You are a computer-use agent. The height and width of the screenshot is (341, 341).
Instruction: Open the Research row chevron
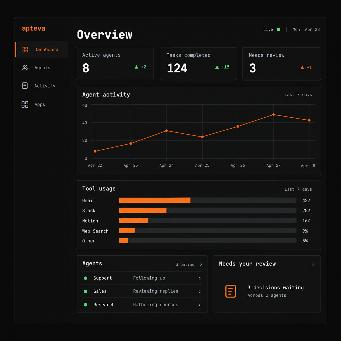pyautogui.click(x=199, y=305)
